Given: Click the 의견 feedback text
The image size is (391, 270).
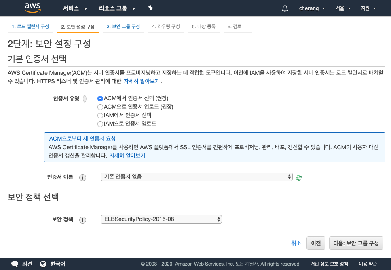Looking at the screenshot, I should click(x=27, y=264).
